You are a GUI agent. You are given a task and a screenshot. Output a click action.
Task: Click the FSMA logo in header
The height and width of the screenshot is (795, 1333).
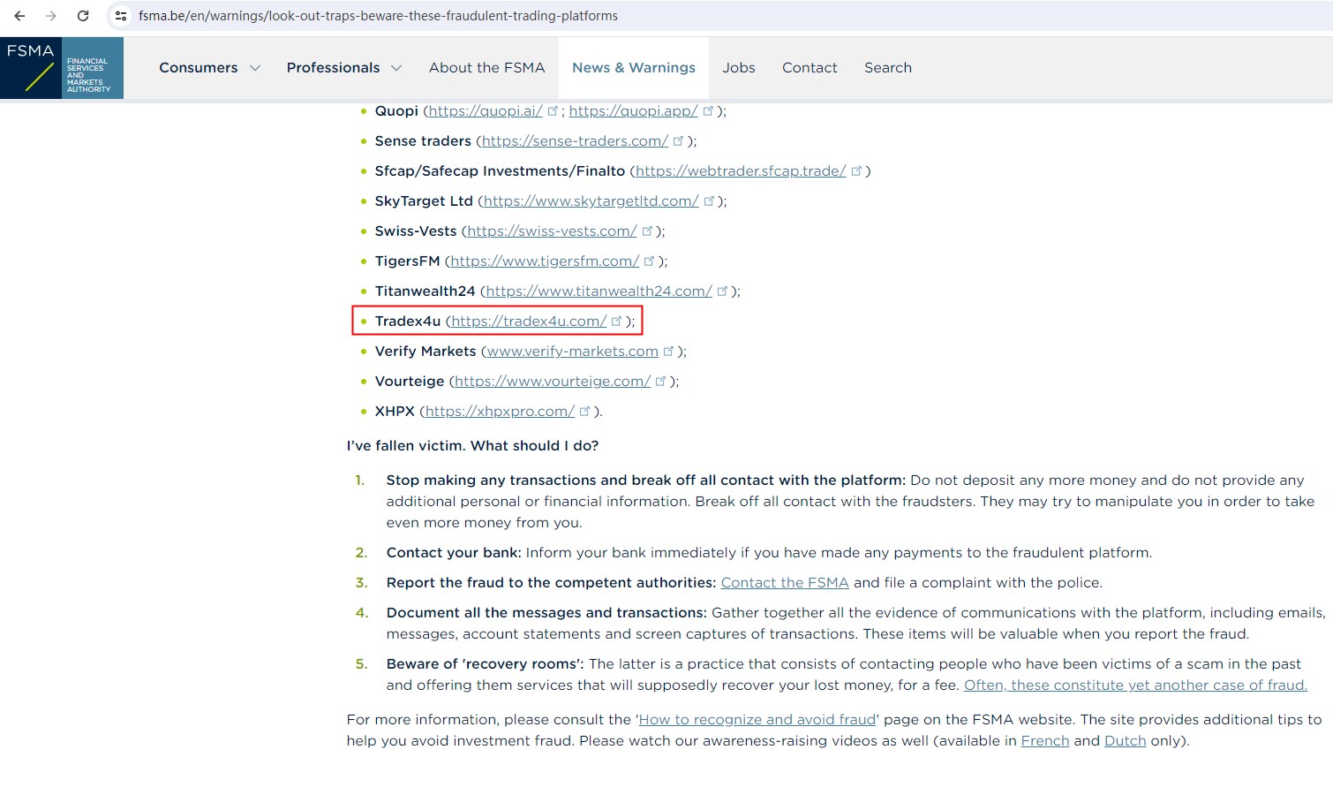62,68
